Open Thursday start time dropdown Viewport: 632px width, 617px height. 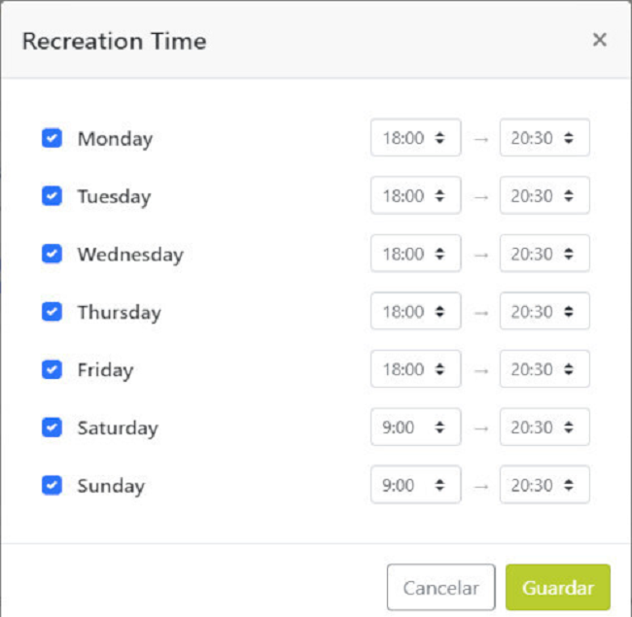coord(415,312)
